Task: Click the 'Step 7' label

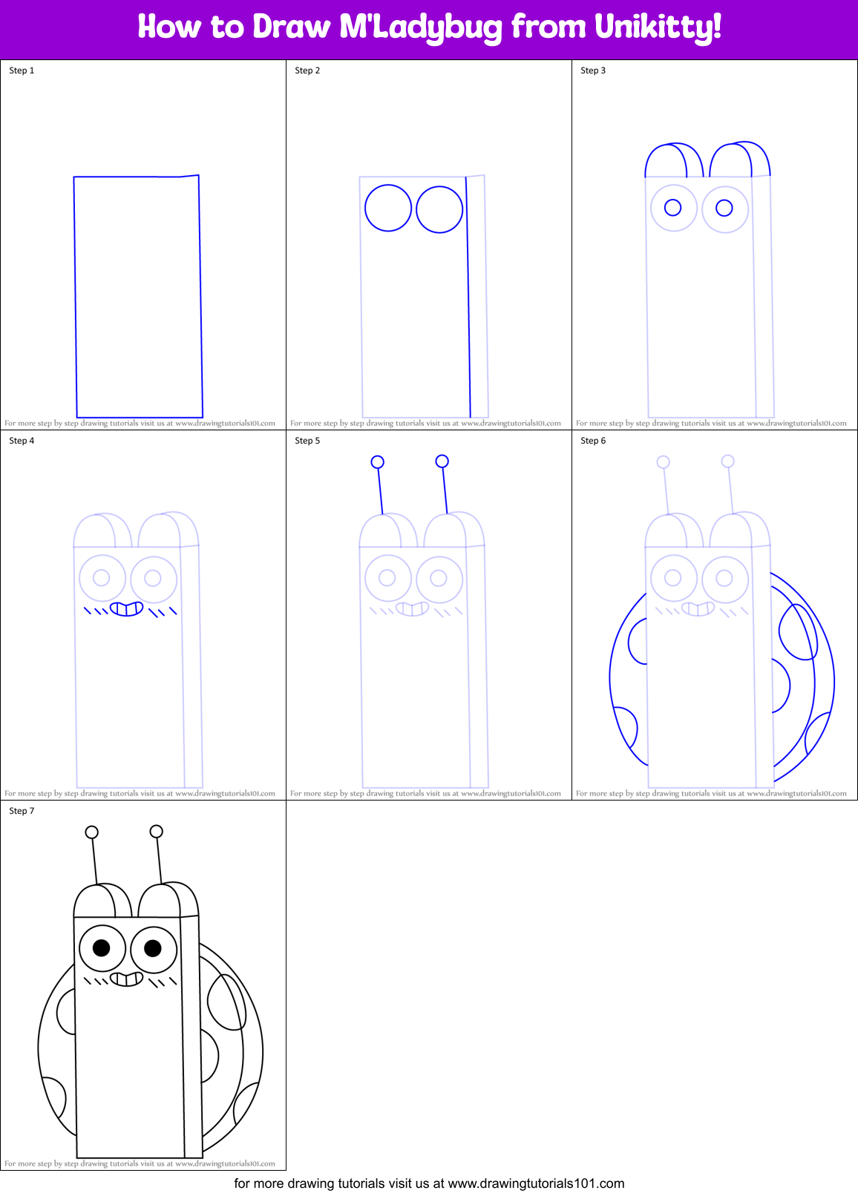Action: [22, 811]
